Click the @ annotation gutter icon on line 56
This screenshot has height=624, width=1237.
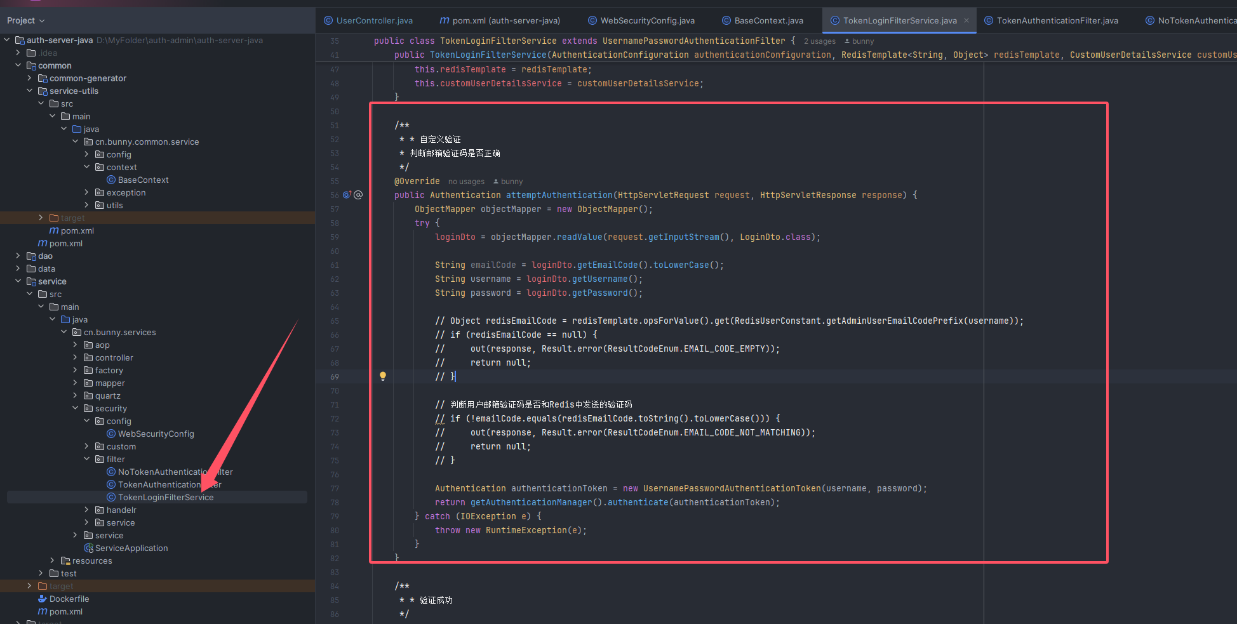(x=358, y=195)
